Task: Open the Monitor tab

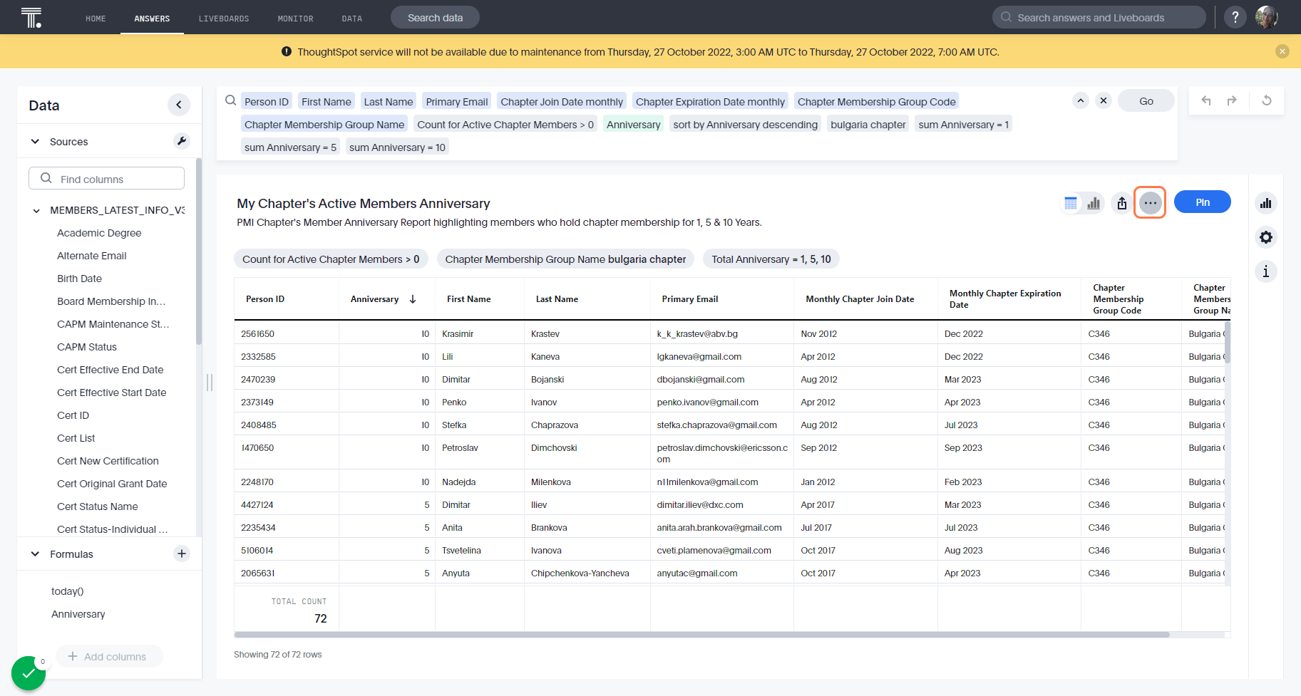Action: pyautogui.click(x=295, y=19)
